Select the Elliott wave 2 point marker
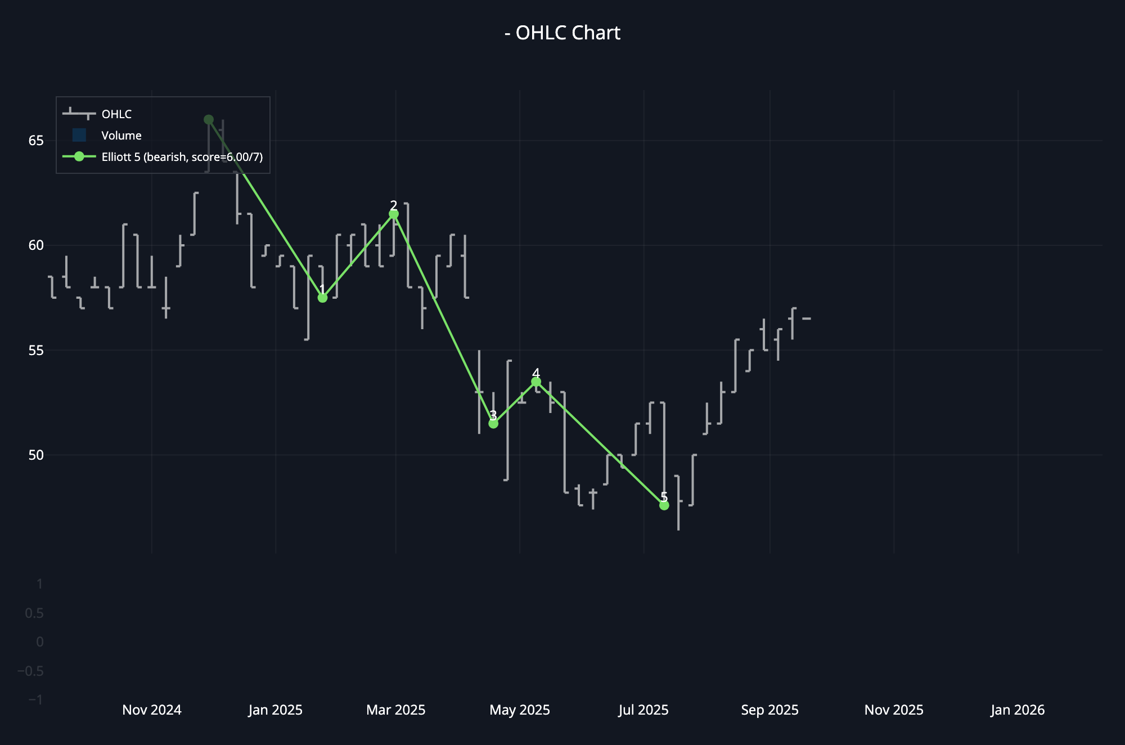This screenshot has width=1125, height=745. pos(394,214)
